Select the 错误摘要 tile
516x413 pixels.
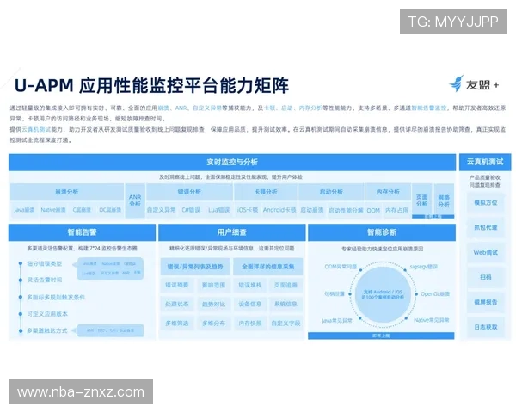coord(176,285)
